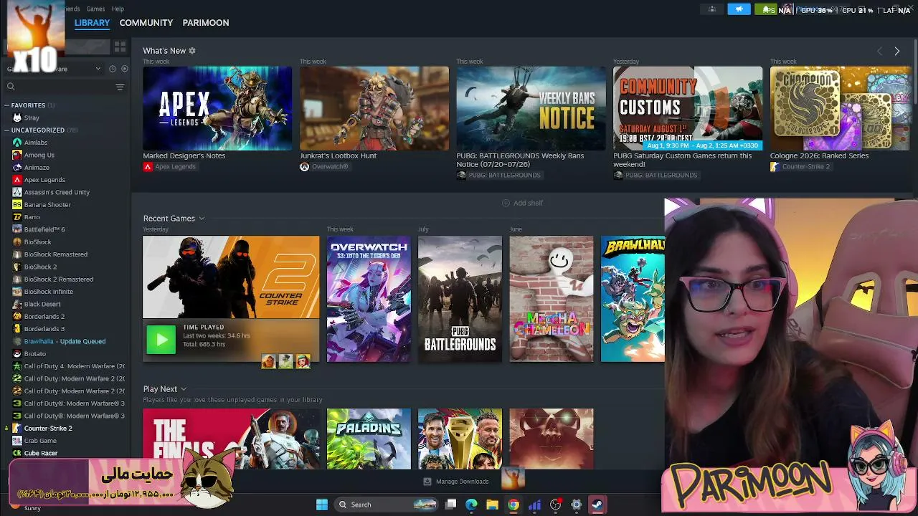918x516 pixels.
Task: Open the Apex Legends Marked Designer's Notes thumbnail
Action: point(217,108)
